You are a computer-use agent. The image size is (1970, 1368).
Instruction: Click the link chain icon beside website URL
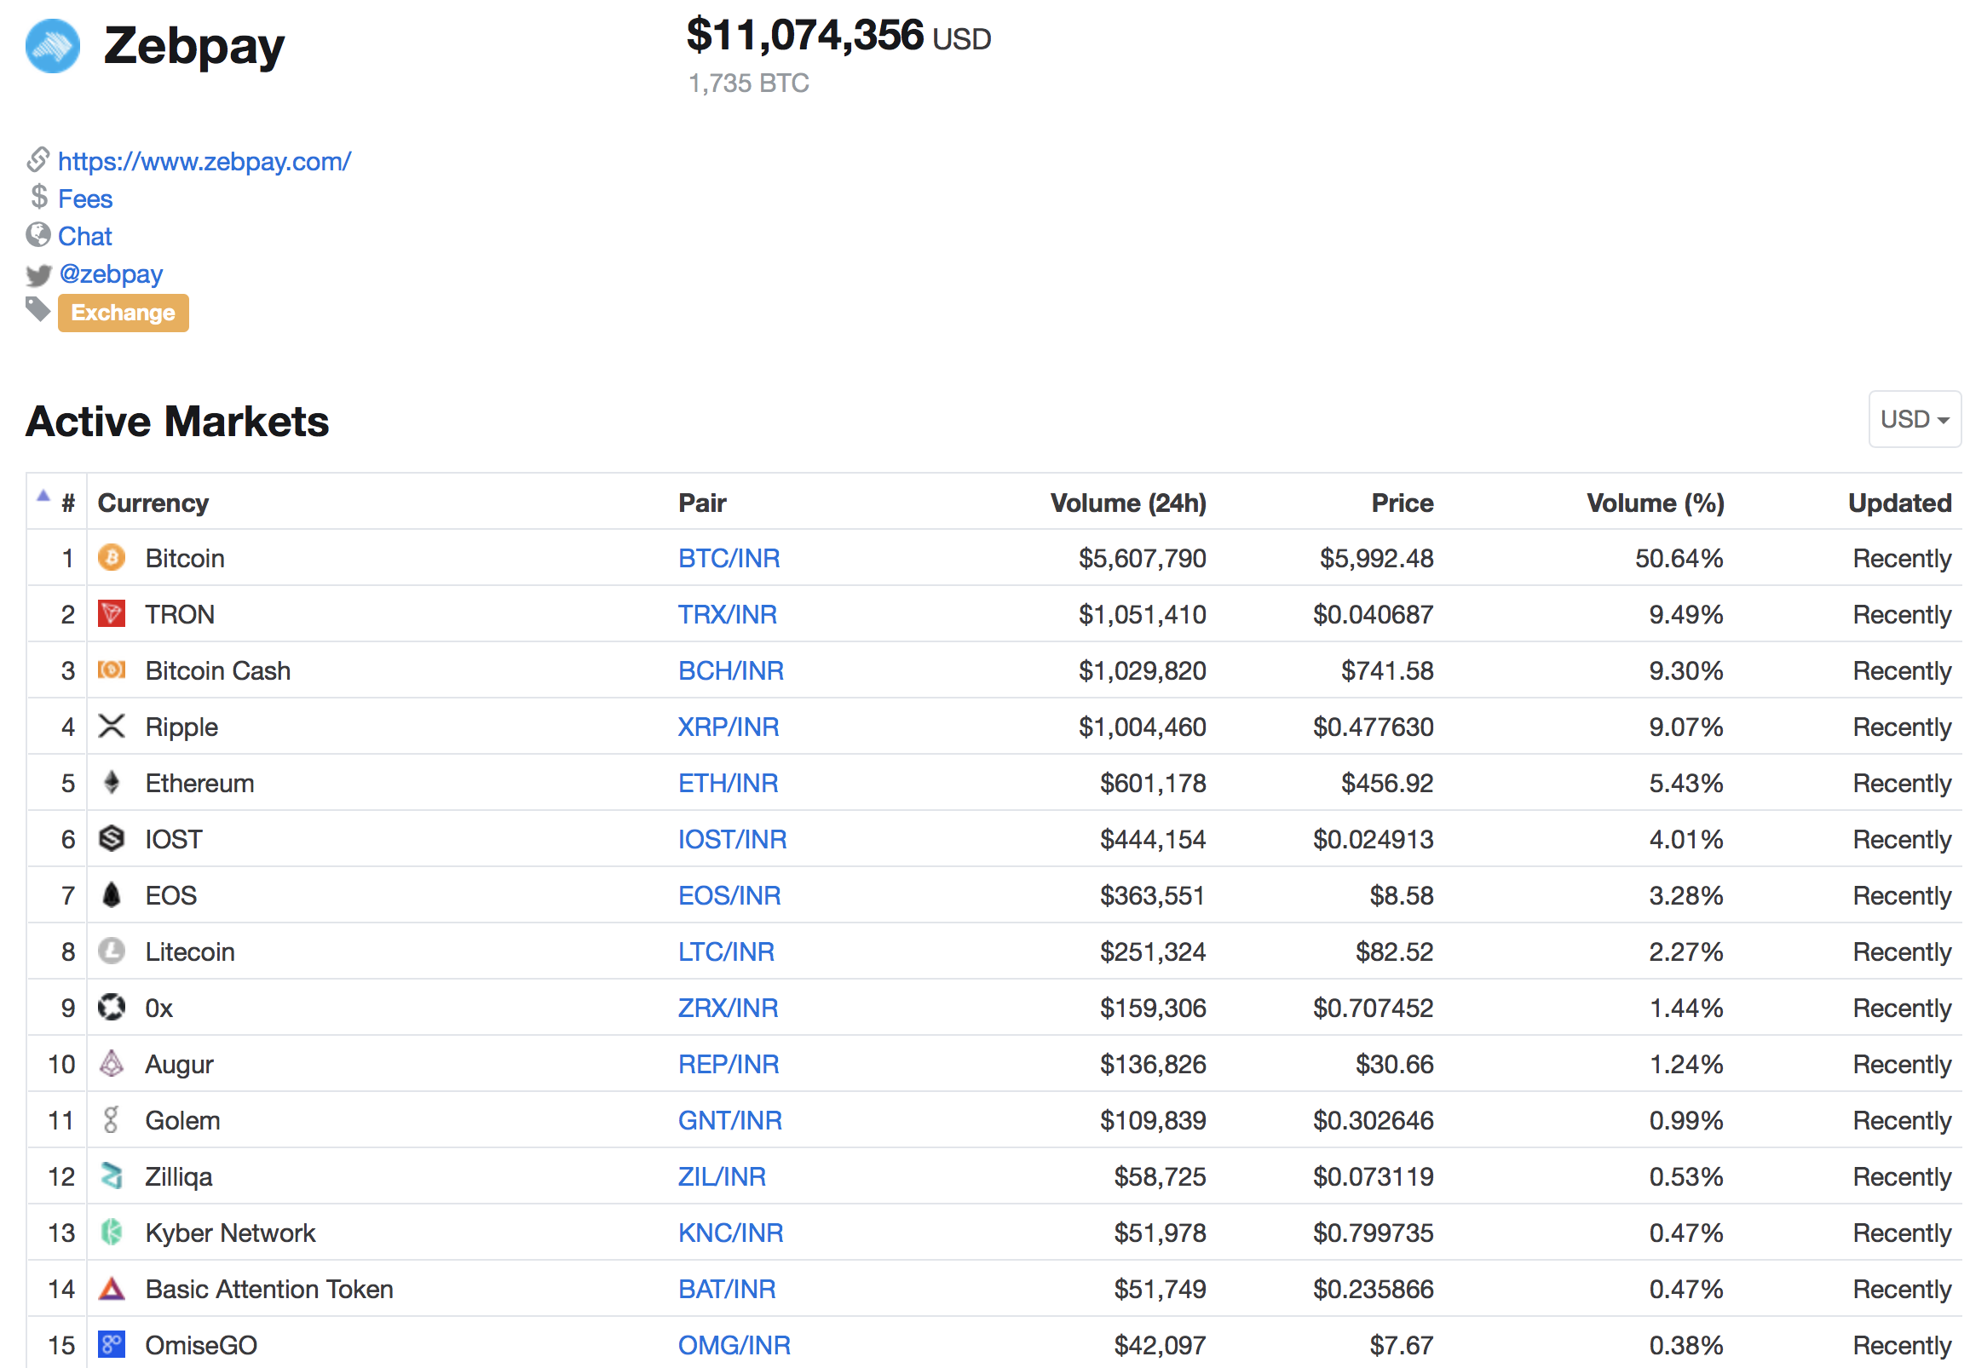coord(38,159)
